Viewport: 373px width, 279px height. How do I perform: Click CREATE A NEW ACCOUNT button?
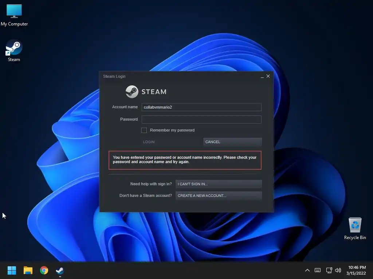coord(219,196)
